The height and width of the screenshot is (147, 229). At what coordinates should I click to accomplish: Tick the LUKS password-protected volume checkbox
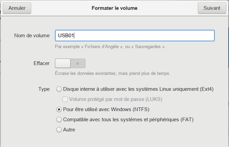tap(65, 100)
